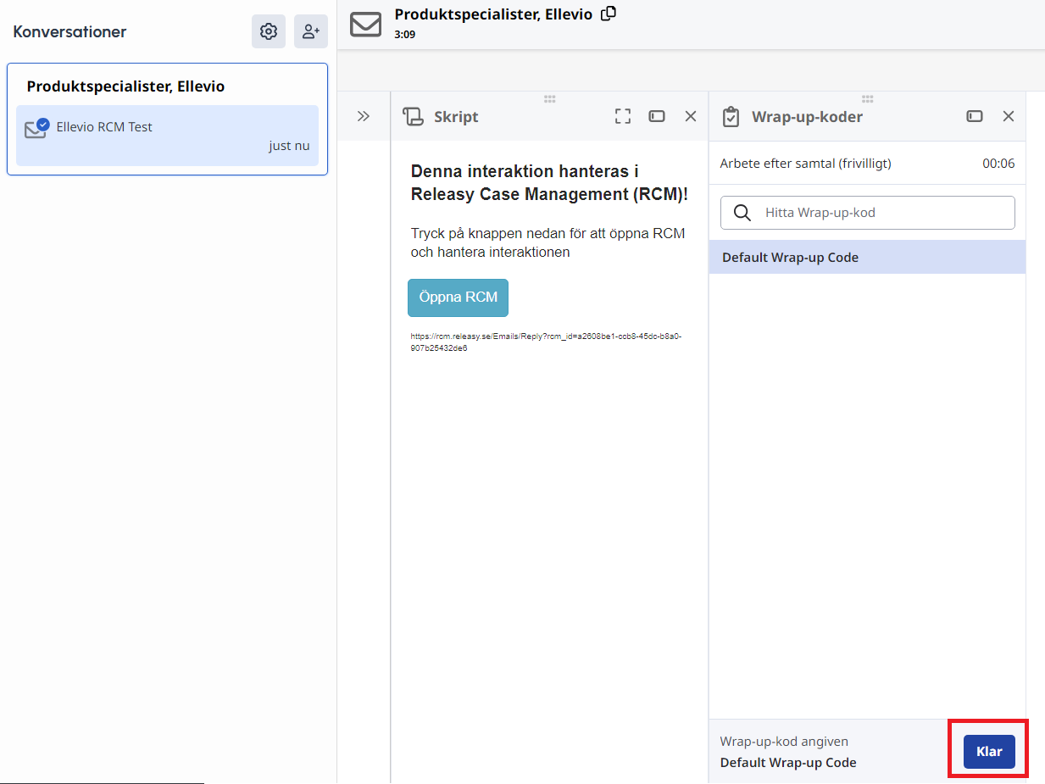The image size is (1045, 784).
Task: Click the Denna interaktion hanteras heading
Action: 549,182
